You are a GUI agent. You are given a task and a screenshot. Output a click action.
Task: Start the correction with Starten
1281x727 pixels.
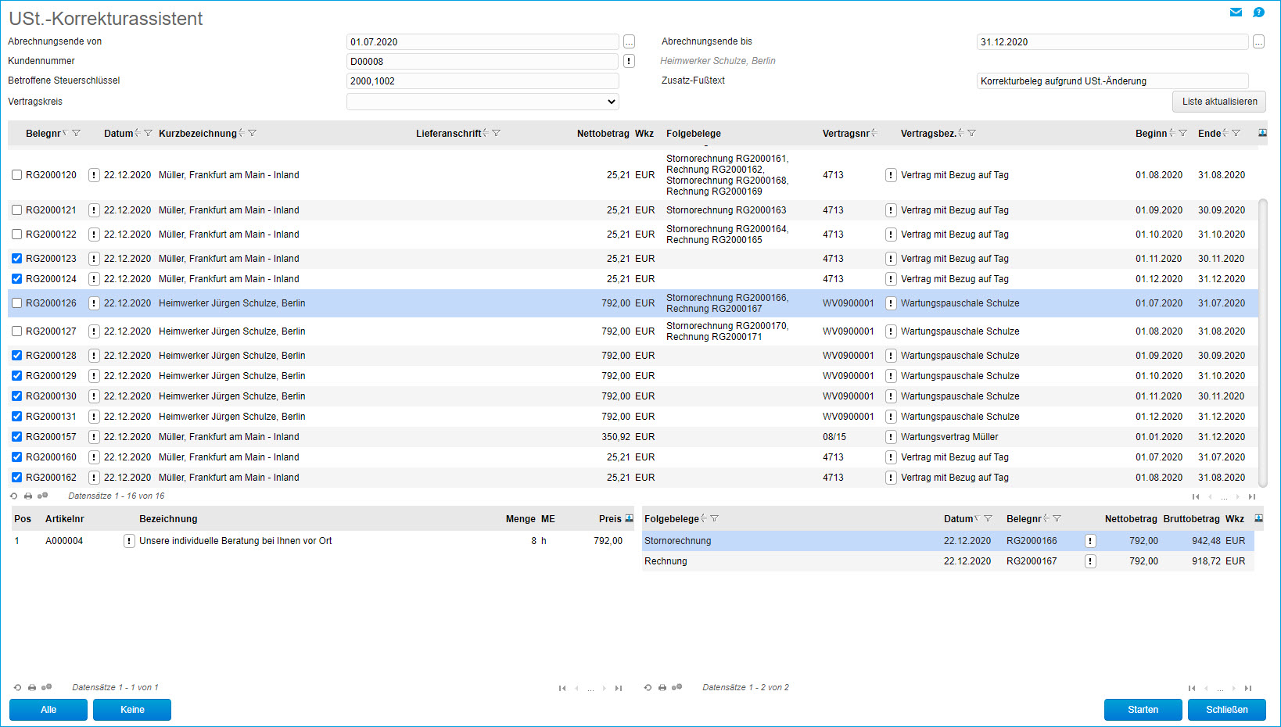click(x=1143, y=710)
